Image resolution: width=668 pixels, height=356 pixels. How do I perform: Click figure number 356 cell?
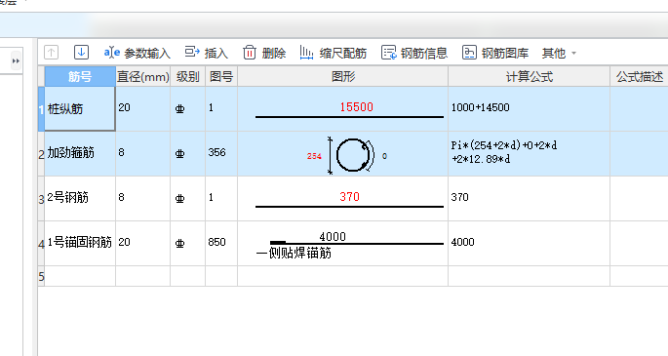tap(221, 153)
